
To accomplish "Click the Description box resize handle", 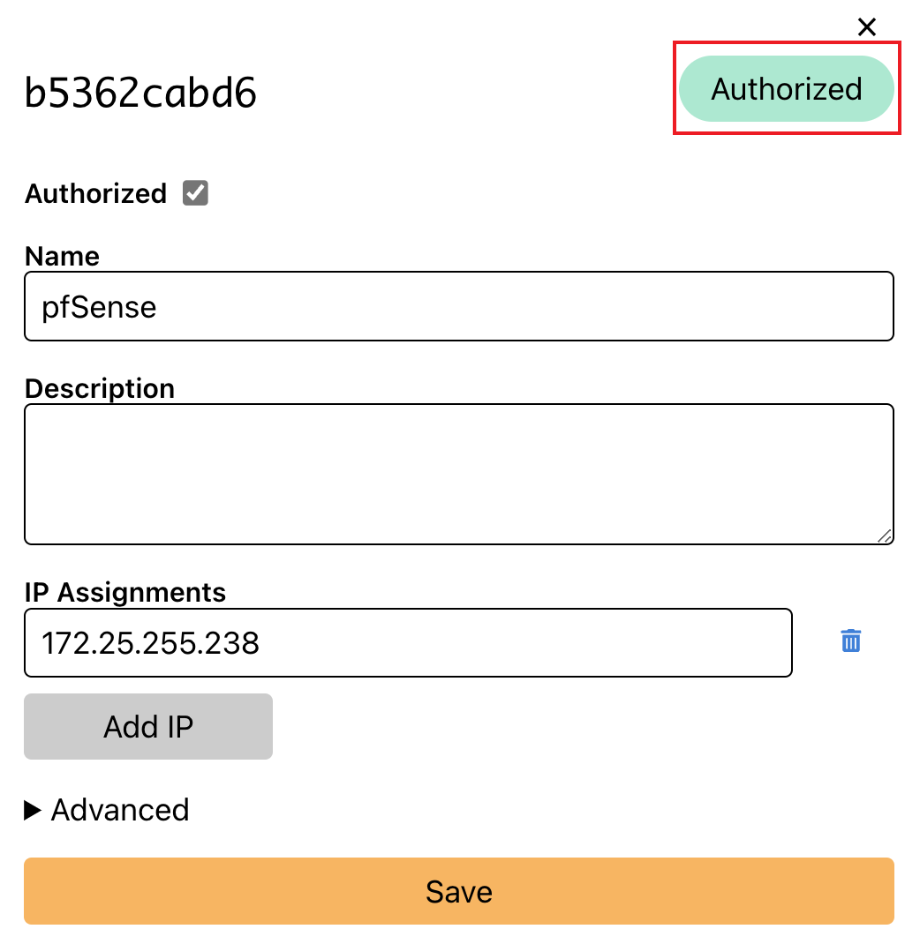I will 885,536.
